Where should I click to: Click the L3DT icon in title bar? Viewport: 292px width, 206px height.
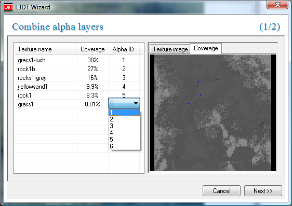(8, 7)
